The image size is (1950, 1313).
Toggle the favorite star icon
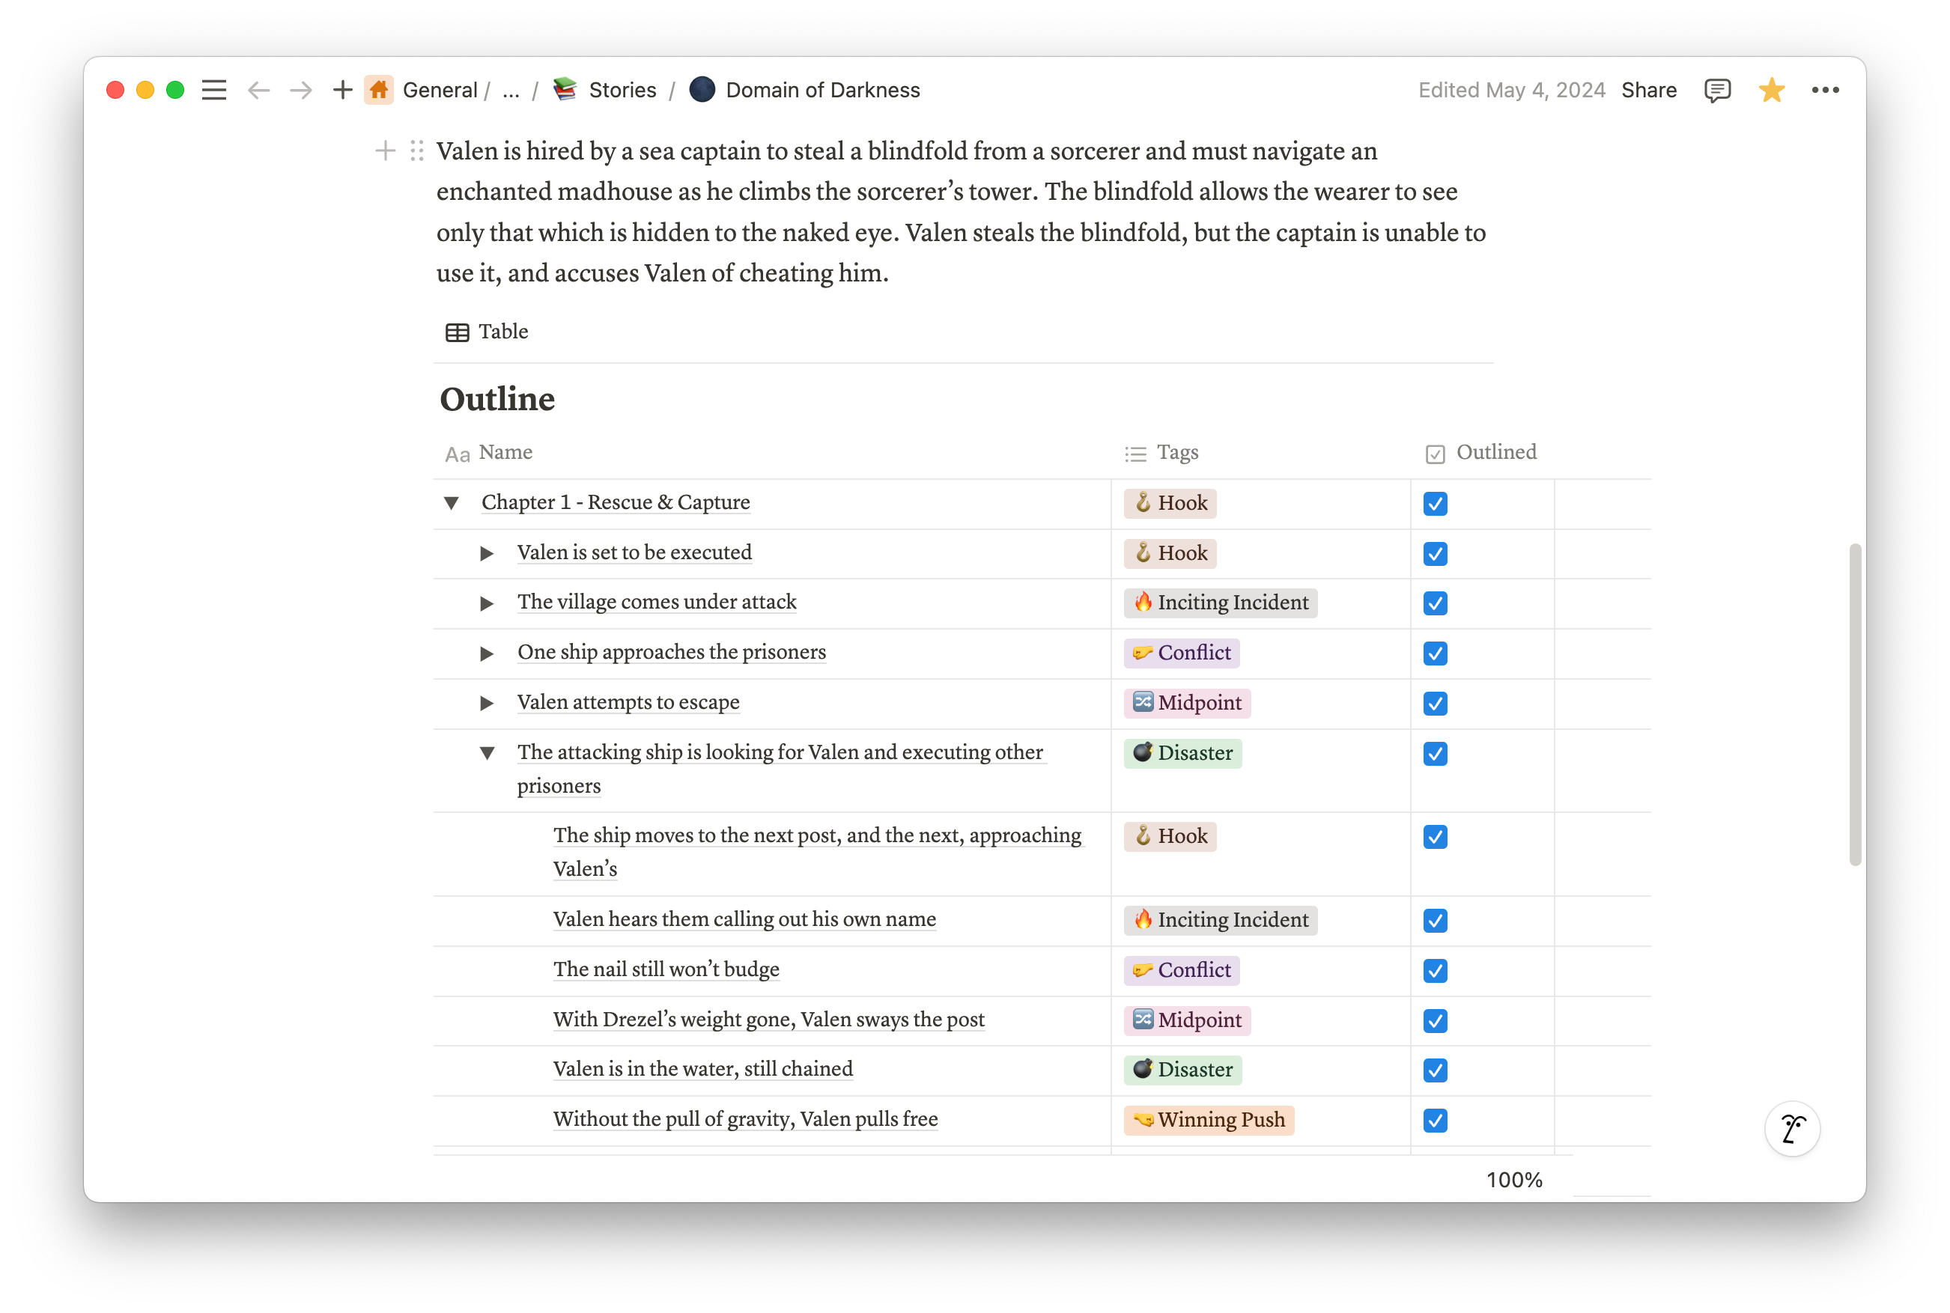click(x=1771, y=90)
